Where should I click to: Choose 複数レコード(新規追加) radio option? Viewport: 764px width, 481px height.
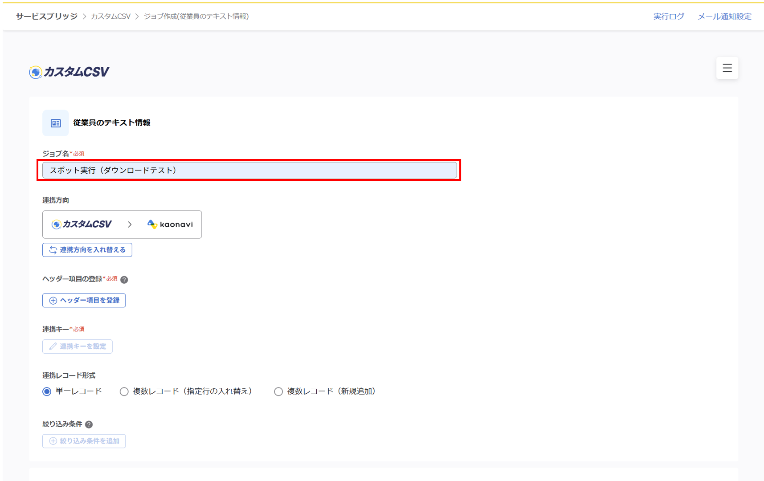pos(278,391)
